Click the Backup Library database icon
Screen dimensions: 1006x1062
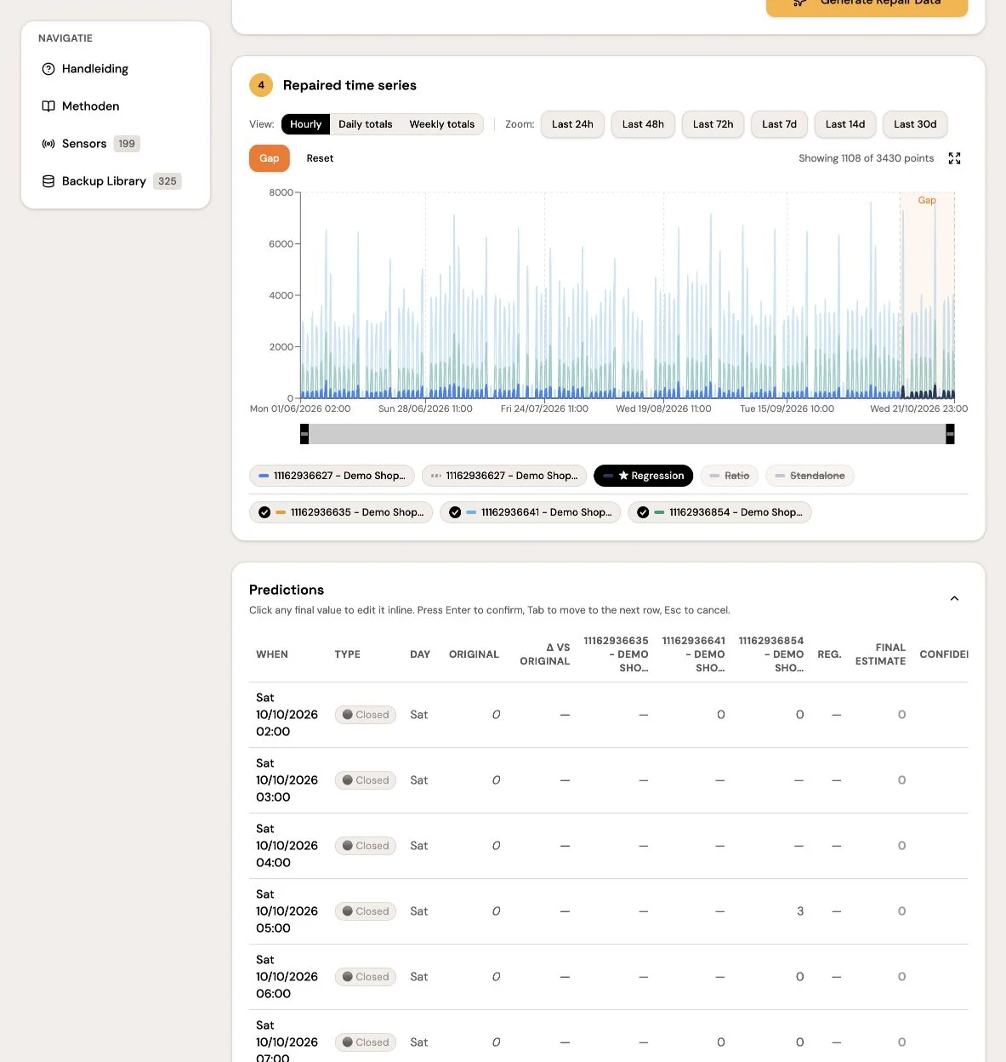point(48,181)
